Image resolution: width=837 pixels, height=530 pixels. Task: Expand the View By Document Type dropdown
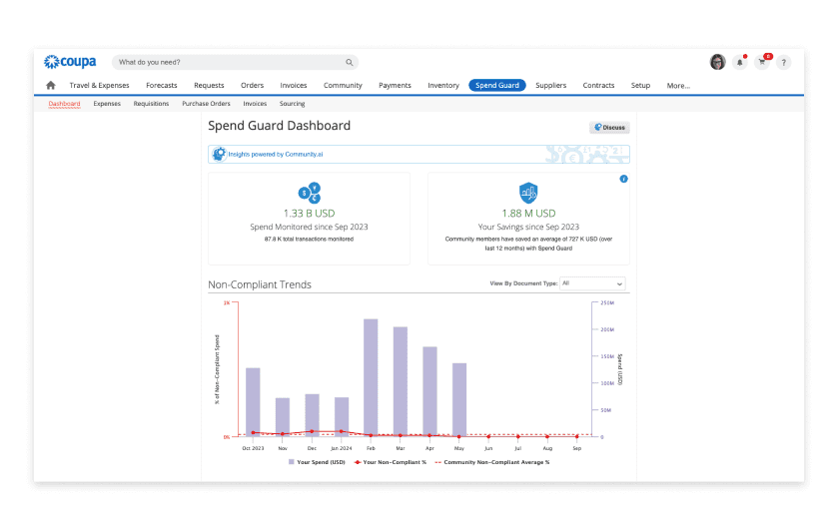point(592,283)
